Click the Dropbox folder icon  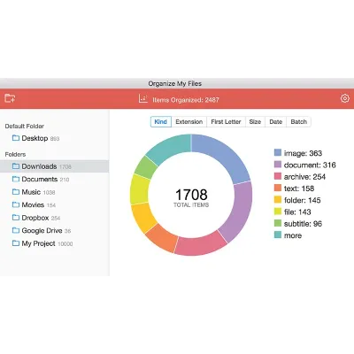[16, 218]
